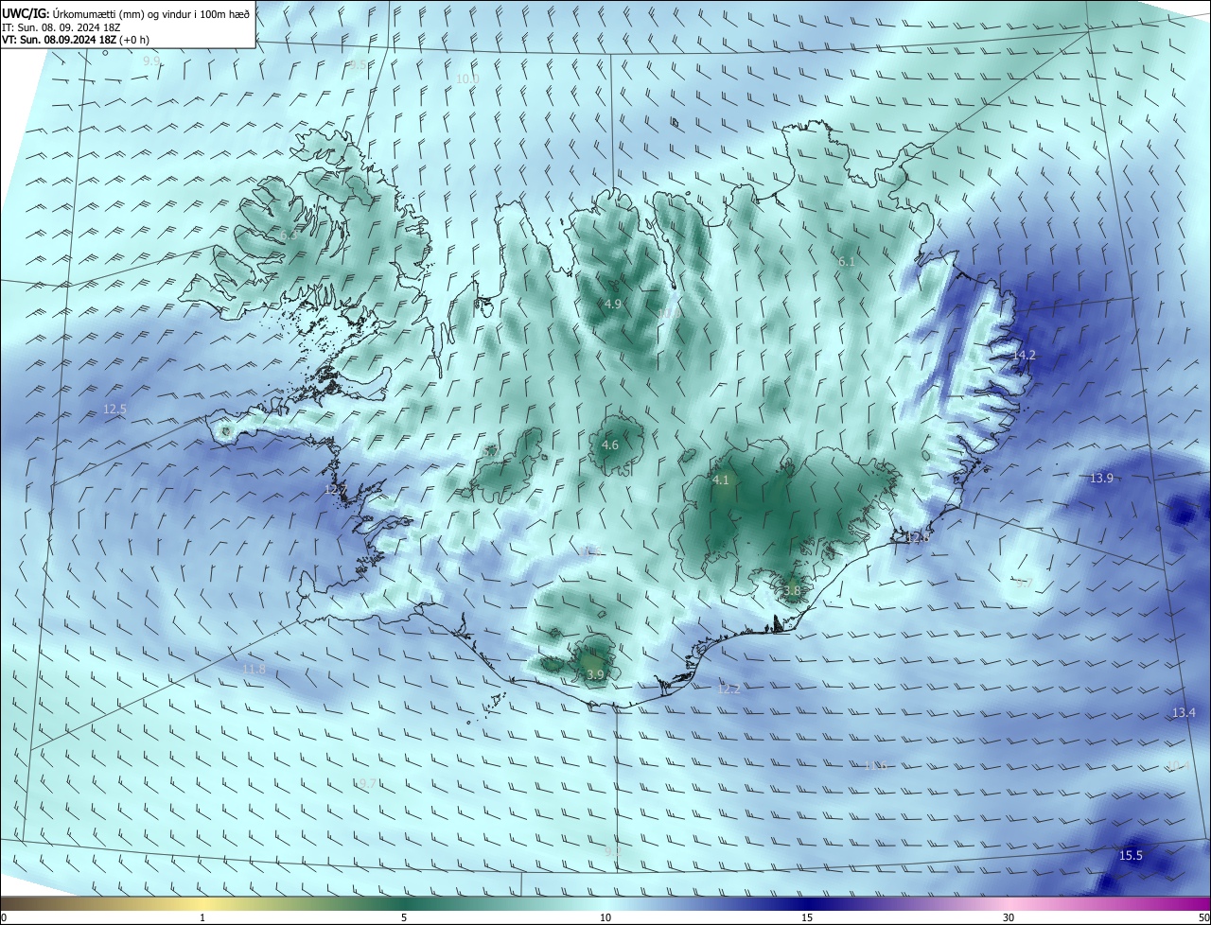Click the 'IT: Sun. 08. 09. 2024 18Z' line
Image resolution: width=1211 pixels, height=925 pixels.
61,26
